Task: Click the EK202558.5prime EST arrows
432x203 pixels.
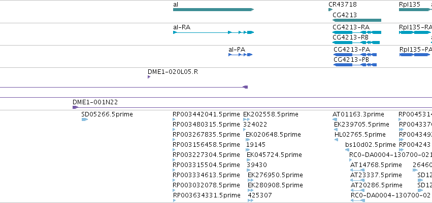Action: pyautogui.click(x=247, y=119)
